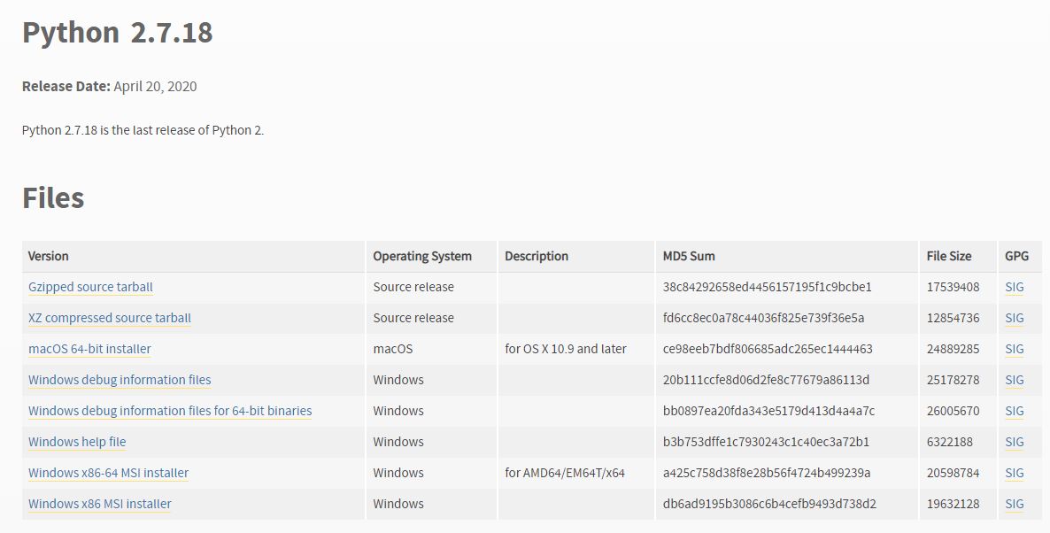Screen dimensions: 1050x533
Task: Click the 'for OS X 10.9 and later' description
Action: point(566,349)
